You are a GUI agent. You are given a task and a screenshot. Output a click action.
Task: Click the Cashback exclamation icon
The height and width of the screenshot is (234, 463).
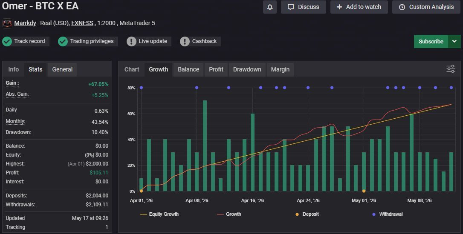185,42
